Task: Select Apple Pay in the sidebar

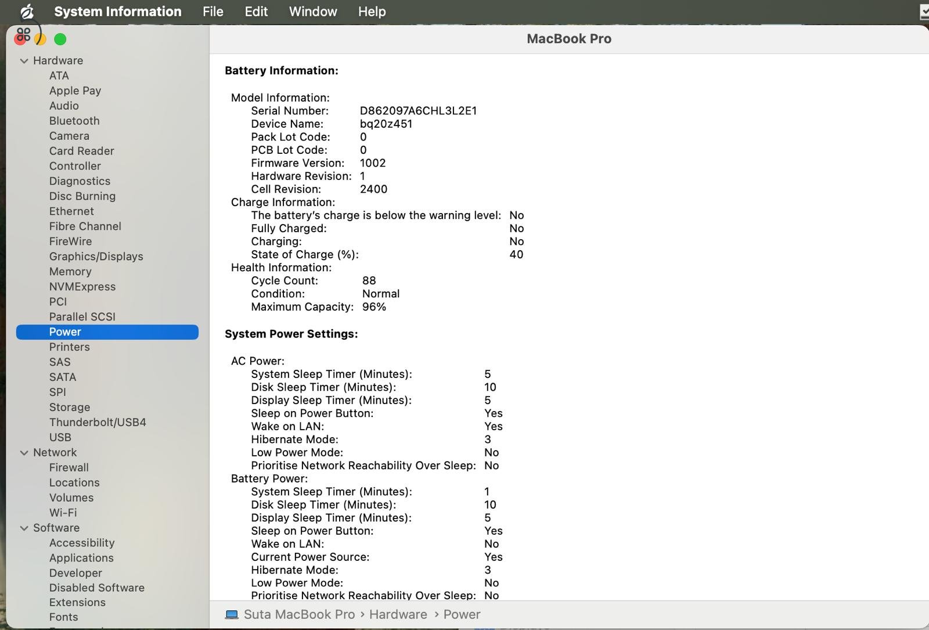Action: [x=75, y=91]
